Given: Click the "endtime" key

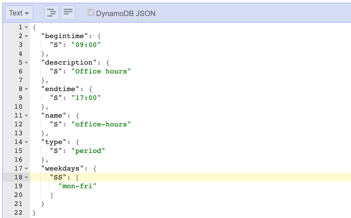Looking at the screenshot, I should coord(60,89).
